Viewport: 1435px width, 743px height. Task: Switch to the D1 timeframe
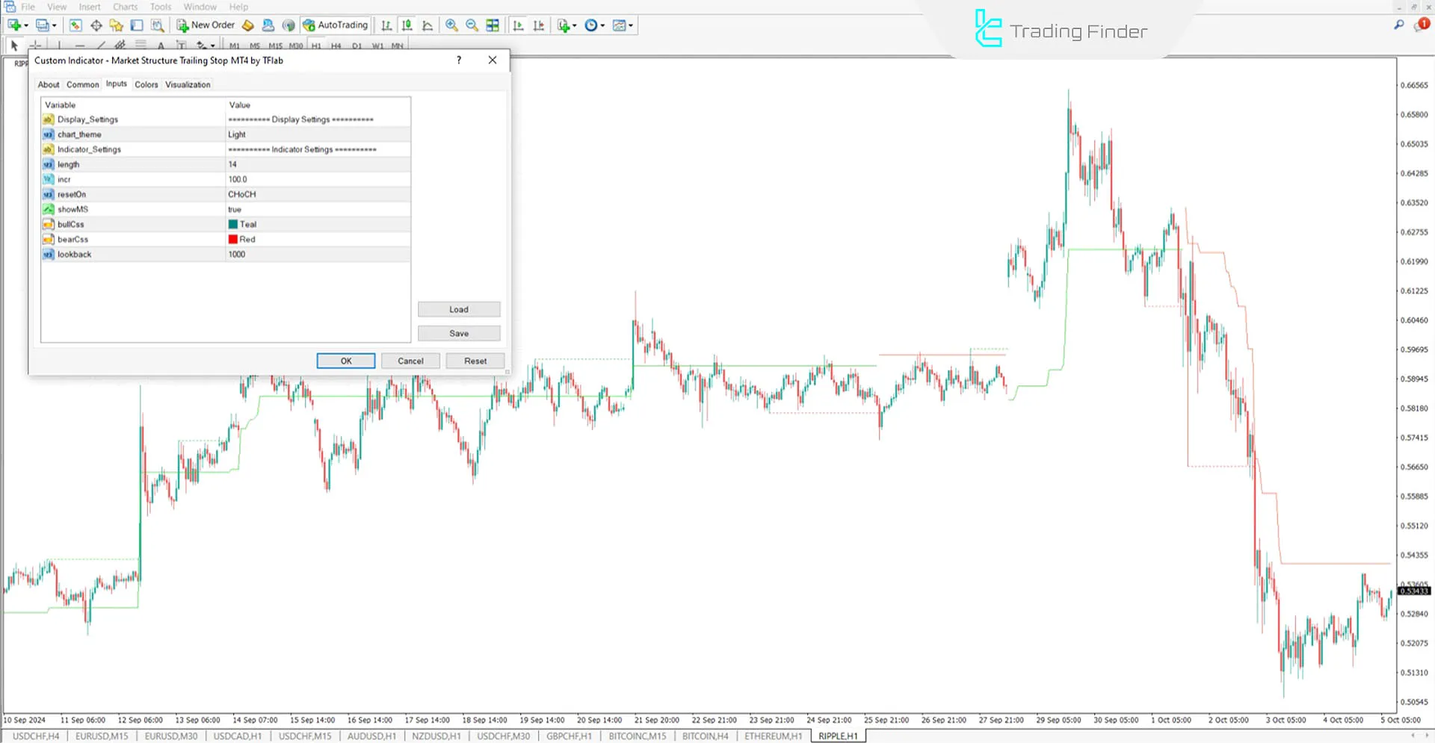click(x=357, y=46)
